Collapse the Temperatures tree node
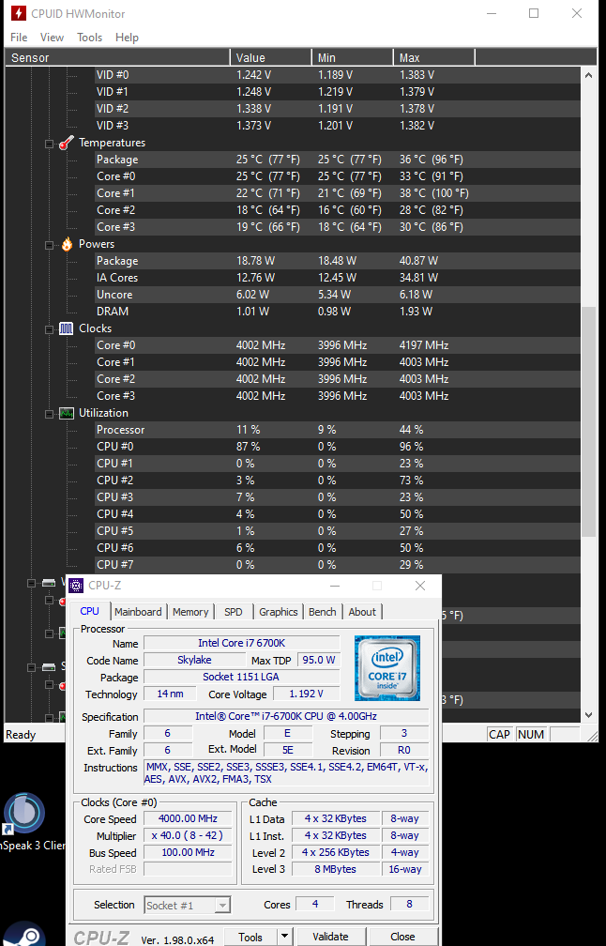 [49, 144]
